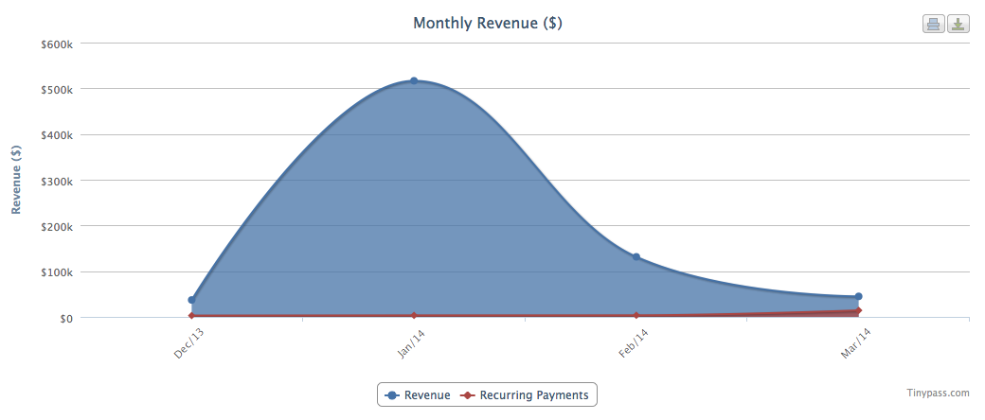Click the print chart icon
The image size is (985, 420).
(x=933, y=25)
